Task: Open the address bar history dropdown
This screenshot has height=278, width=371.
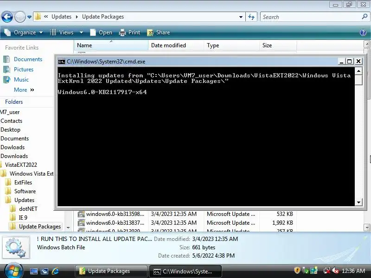Action: [241, 17]
